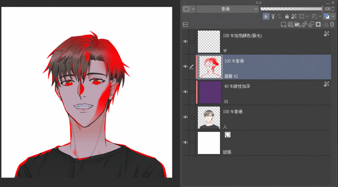Expand the mask enable options arrow
338x187 pixels.
[307, 17]
